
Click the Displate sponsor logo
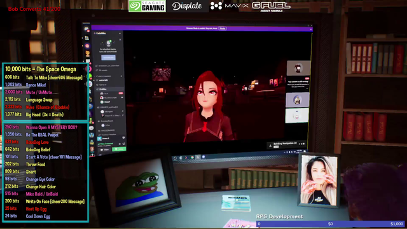[x=187, y=6]
